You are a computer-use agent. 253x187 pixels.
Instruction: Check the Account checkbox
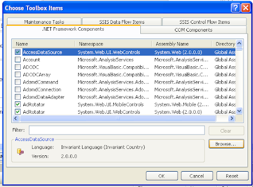pyautogui.click(x=18, y=59)
